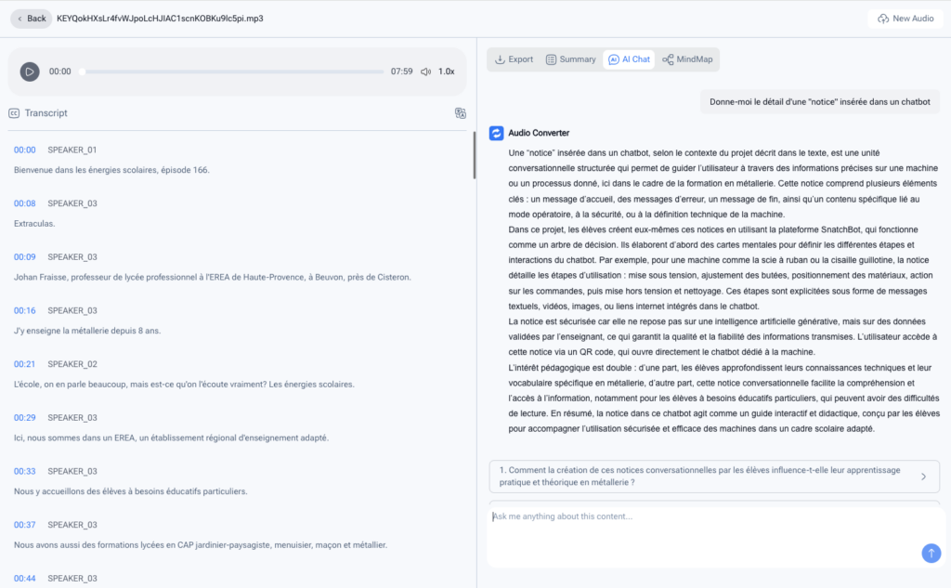Click the transcript CC icon
This screenshot has height=588, width=951.
click(14, 113)
